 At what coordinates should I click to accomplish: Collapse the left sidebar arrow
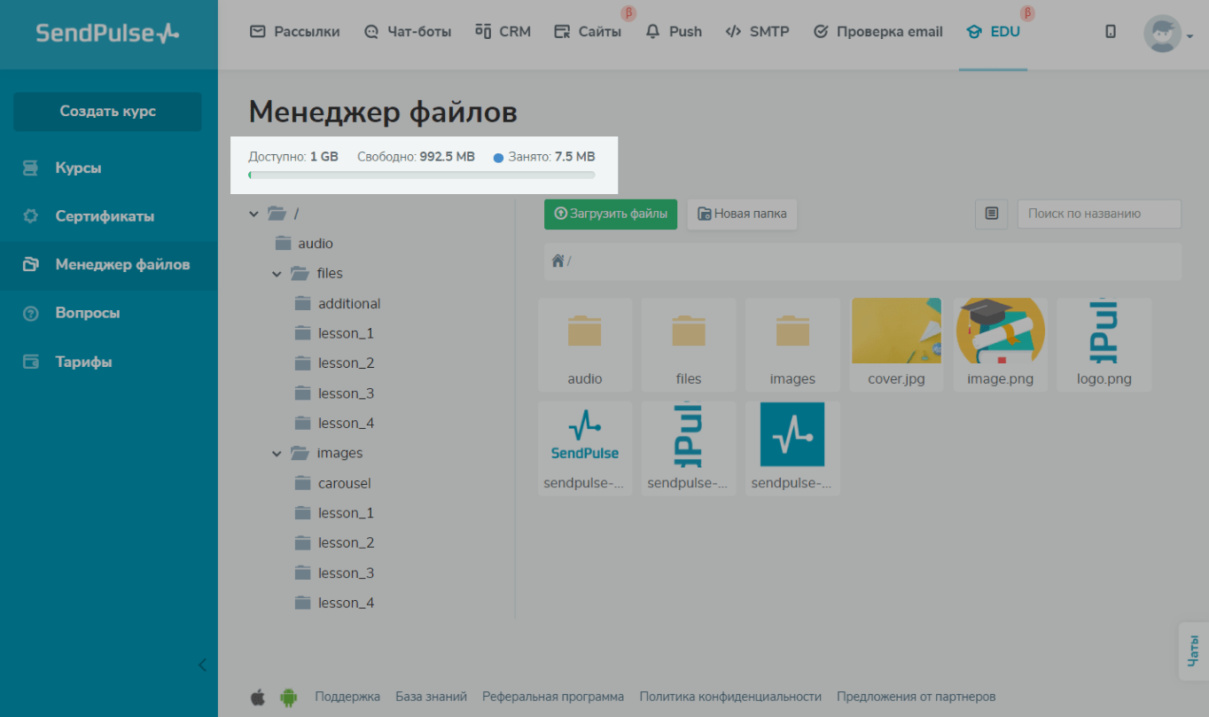(202, 665)
